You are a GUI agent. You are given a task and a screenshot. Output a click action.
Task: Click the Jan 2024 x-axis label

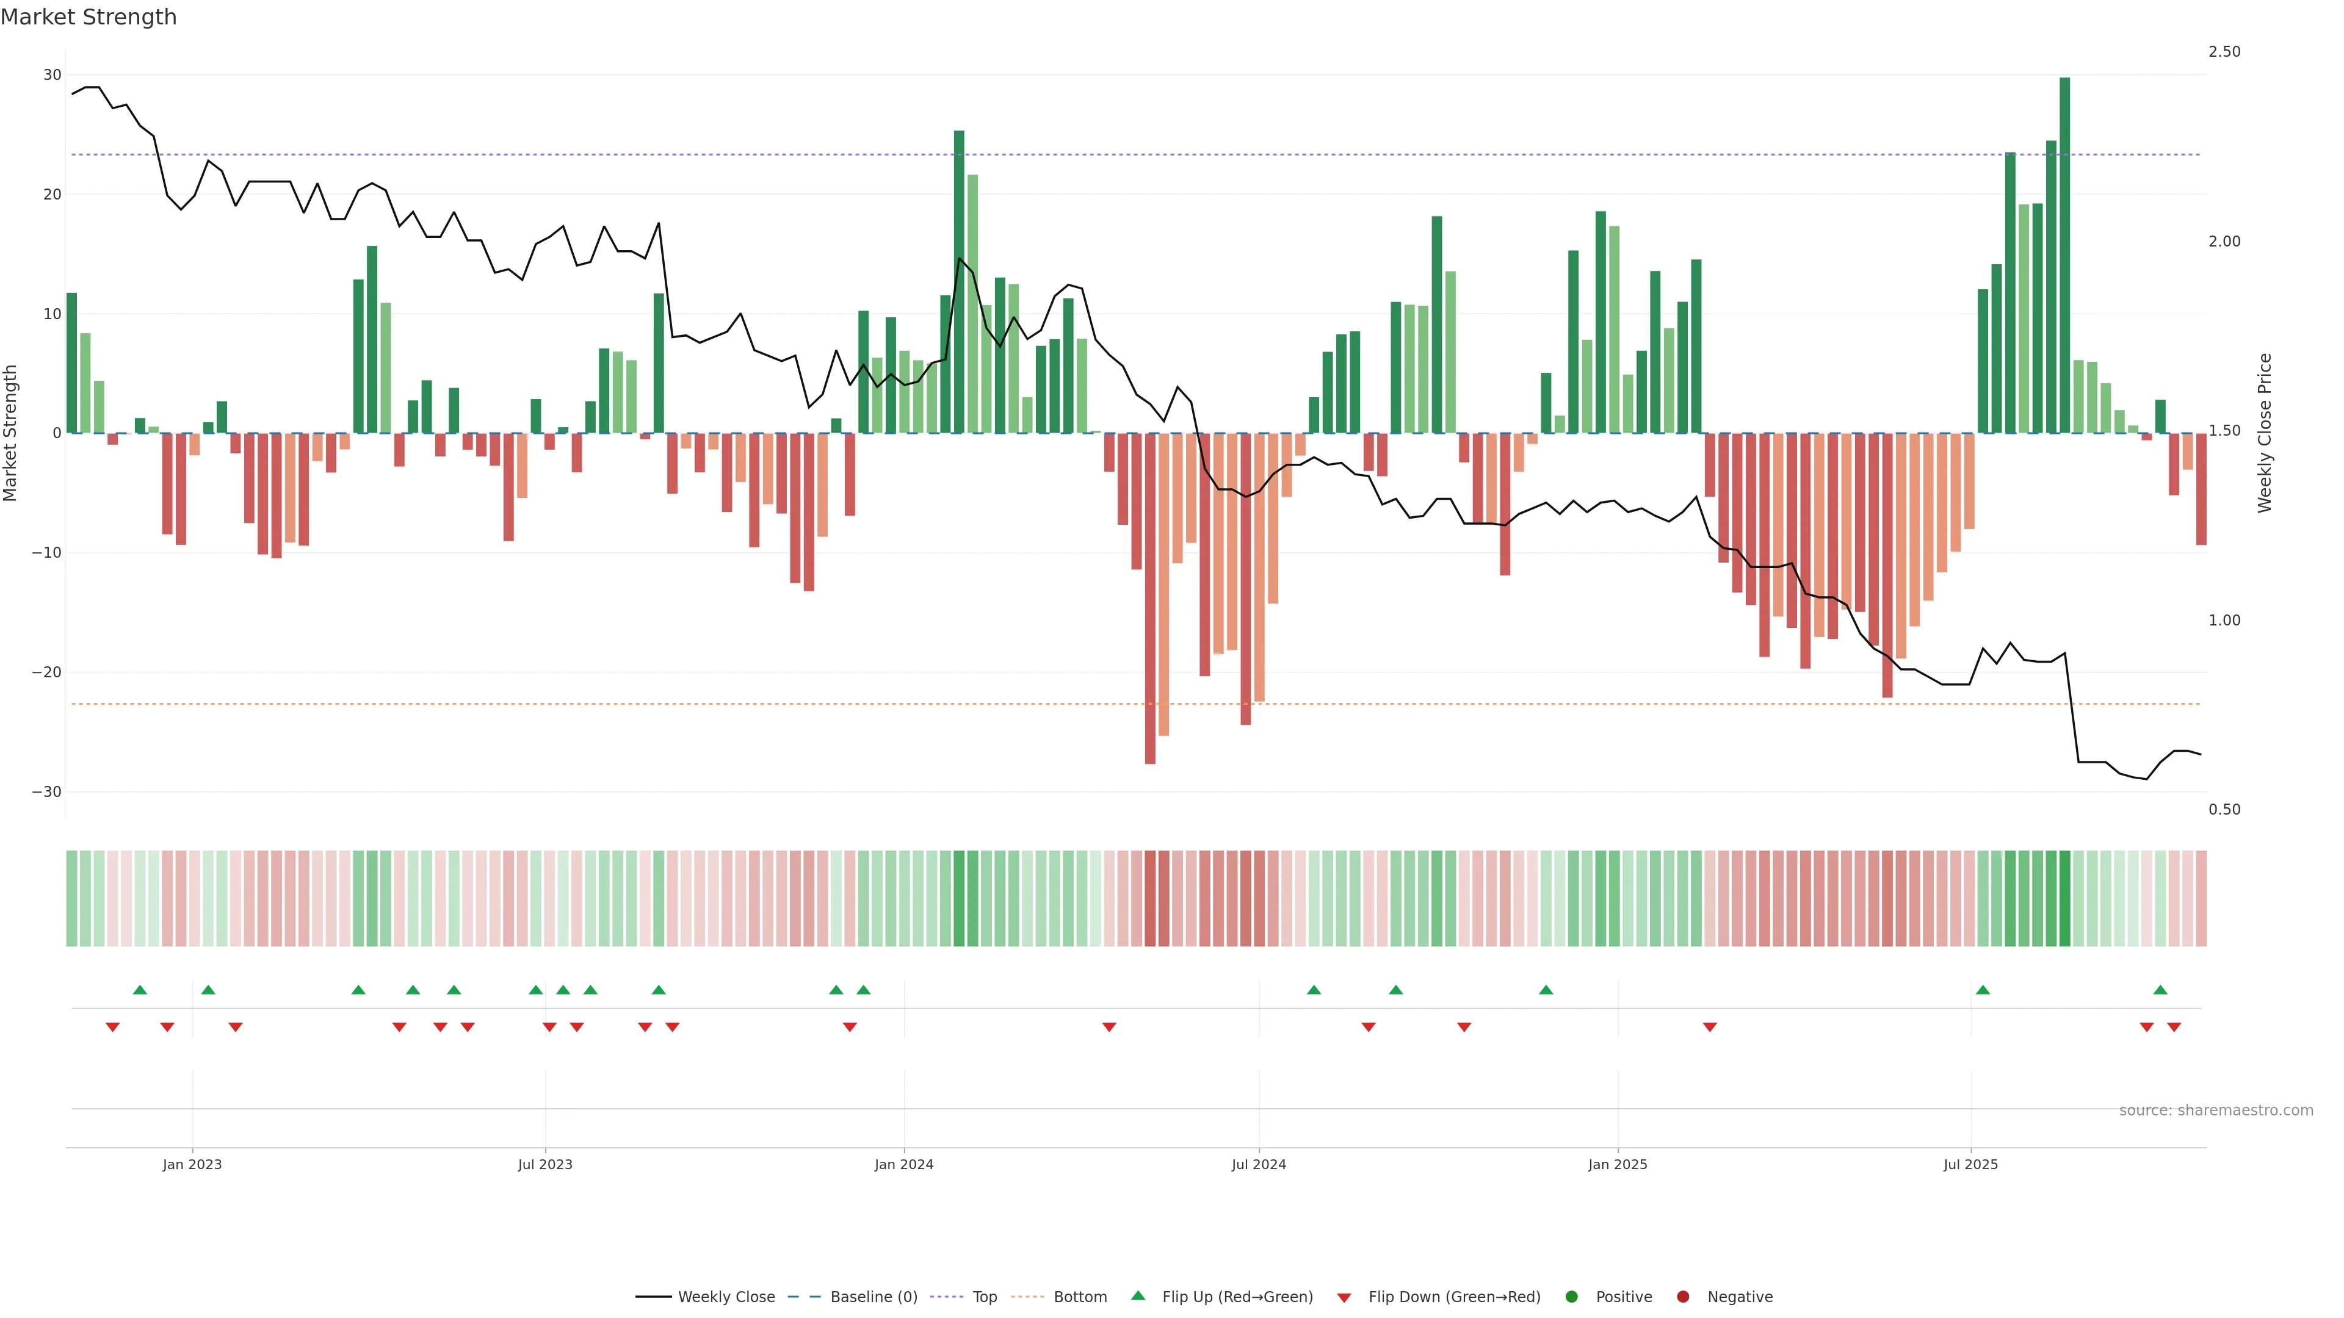coord(903,1164)
